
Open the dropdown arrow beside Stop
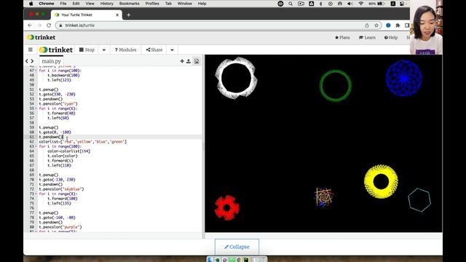103,49
